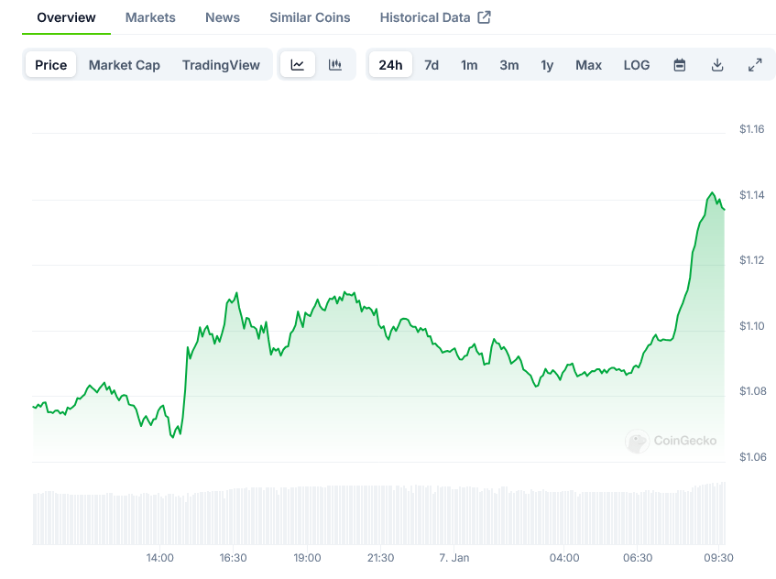Go to the News tab
This screenshot has width=776, height=579.
(223, 17)
